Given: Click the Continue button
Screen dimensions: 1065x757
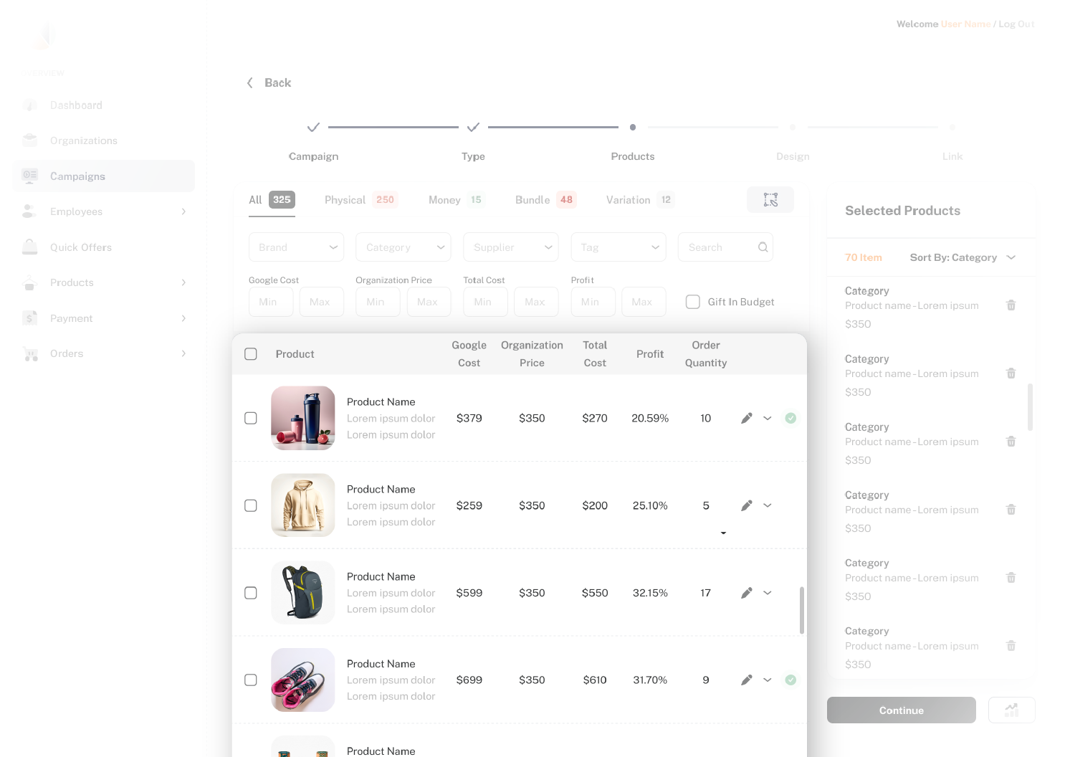Looking at the screenshot, I should pyautogui.click(x=902, y=710).
